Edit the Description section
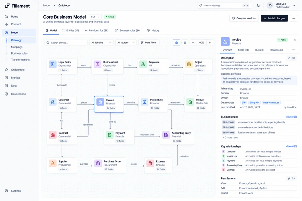This screenshot has width=302, height=201. (x=291, y=58)
